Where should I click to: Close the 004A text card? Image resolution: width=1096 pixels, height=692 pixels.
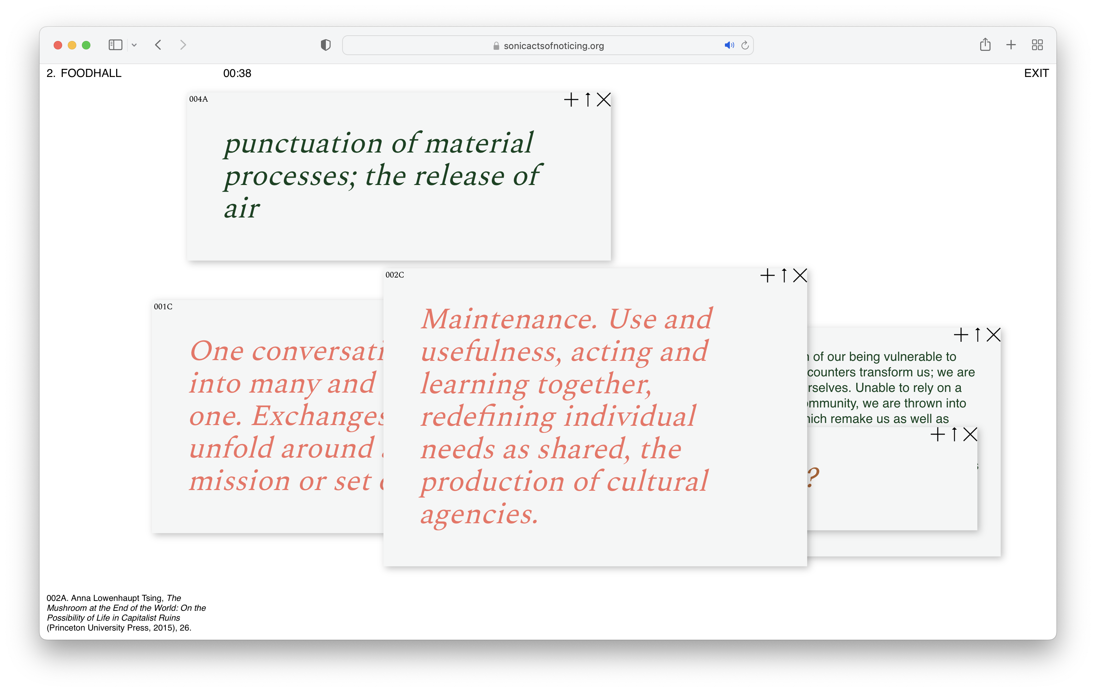[x=603, y=100]
